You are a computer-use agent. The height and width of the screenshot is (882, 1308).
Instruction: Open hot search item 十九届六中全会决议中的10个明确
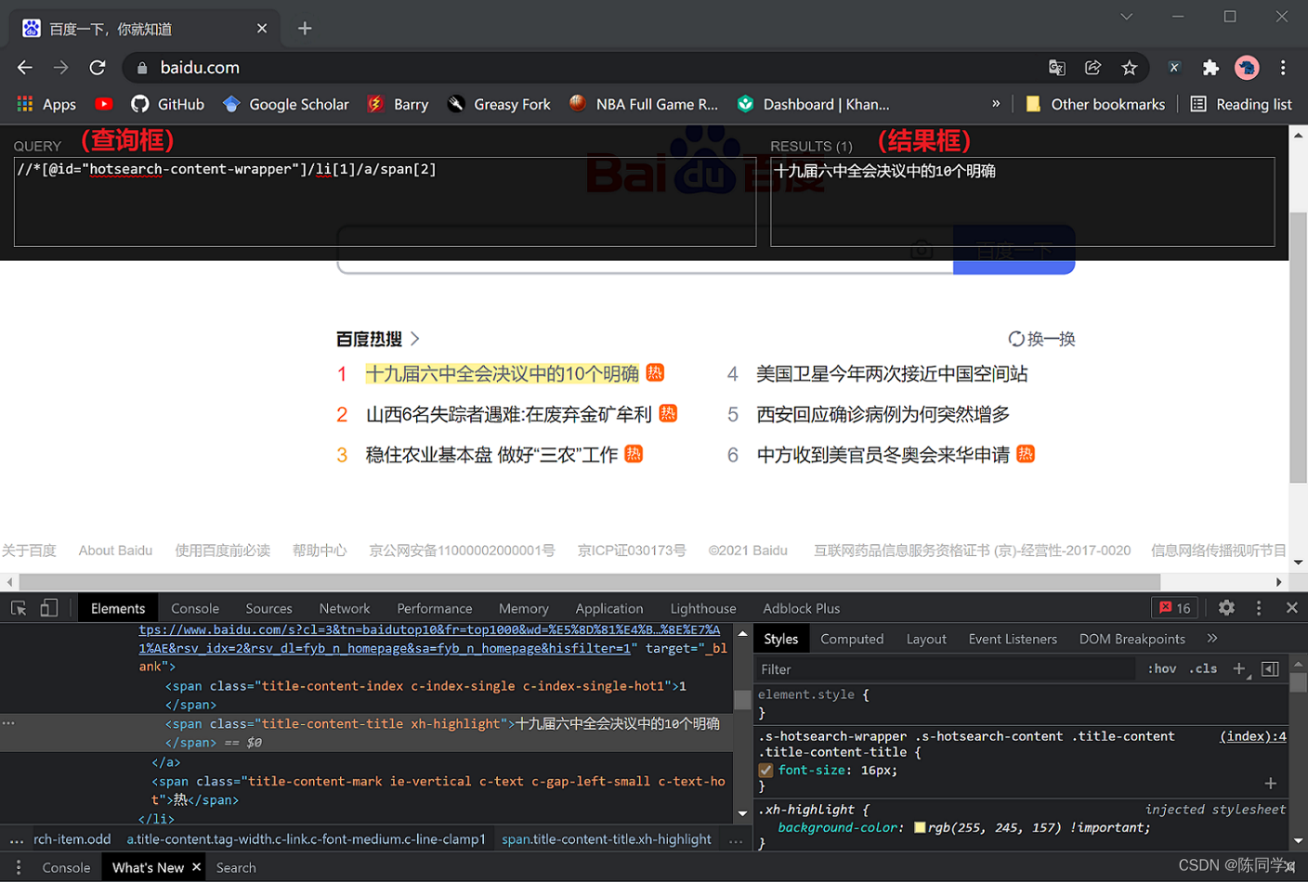click(x=502, y=374)
